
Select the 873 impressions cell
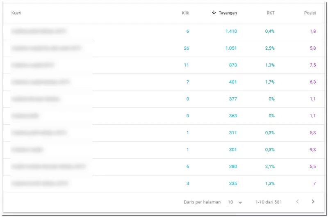pyautogui.click(x=233, y=65)
